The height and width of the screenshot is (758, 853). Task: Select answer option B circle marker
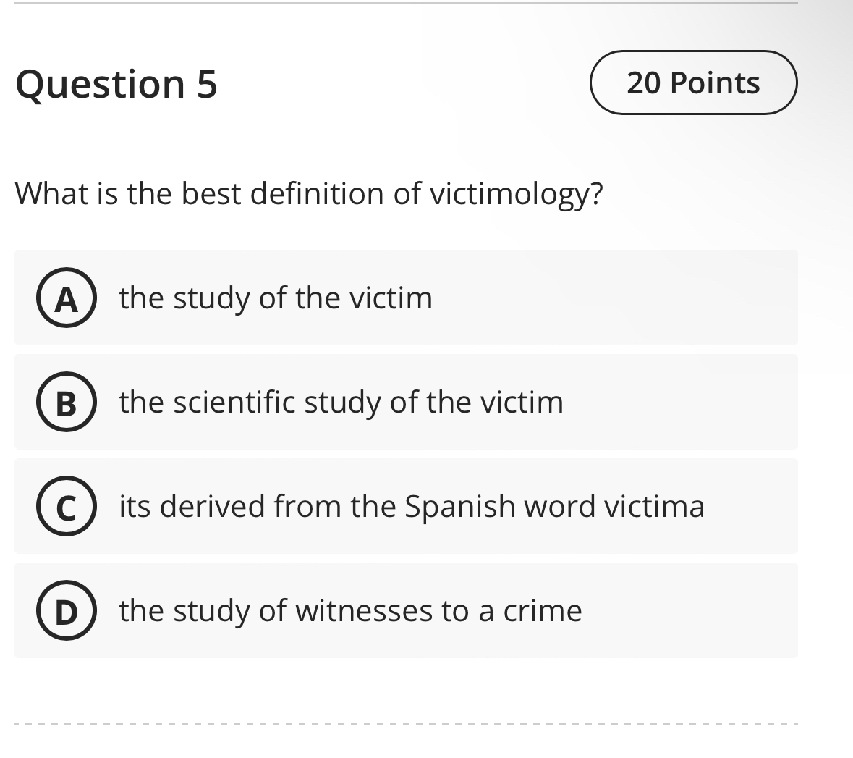pyautogui.click(x=66, y=403)
